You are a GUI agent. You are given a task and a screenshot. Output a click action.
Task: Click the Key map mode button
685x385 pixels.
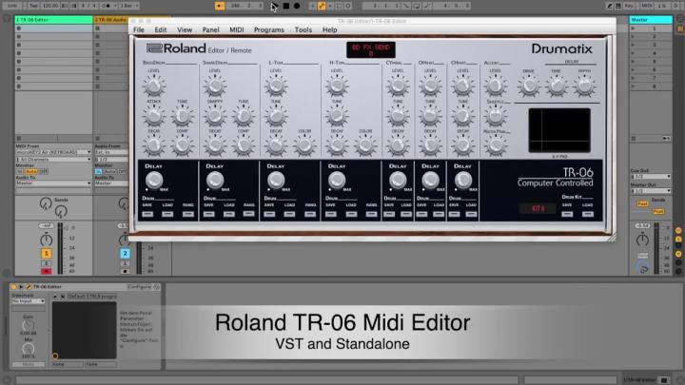[629, 6]
